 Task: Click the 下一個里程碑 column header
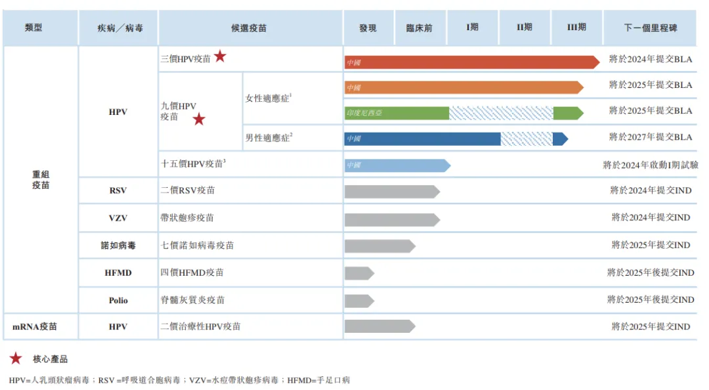pos(651,28)
